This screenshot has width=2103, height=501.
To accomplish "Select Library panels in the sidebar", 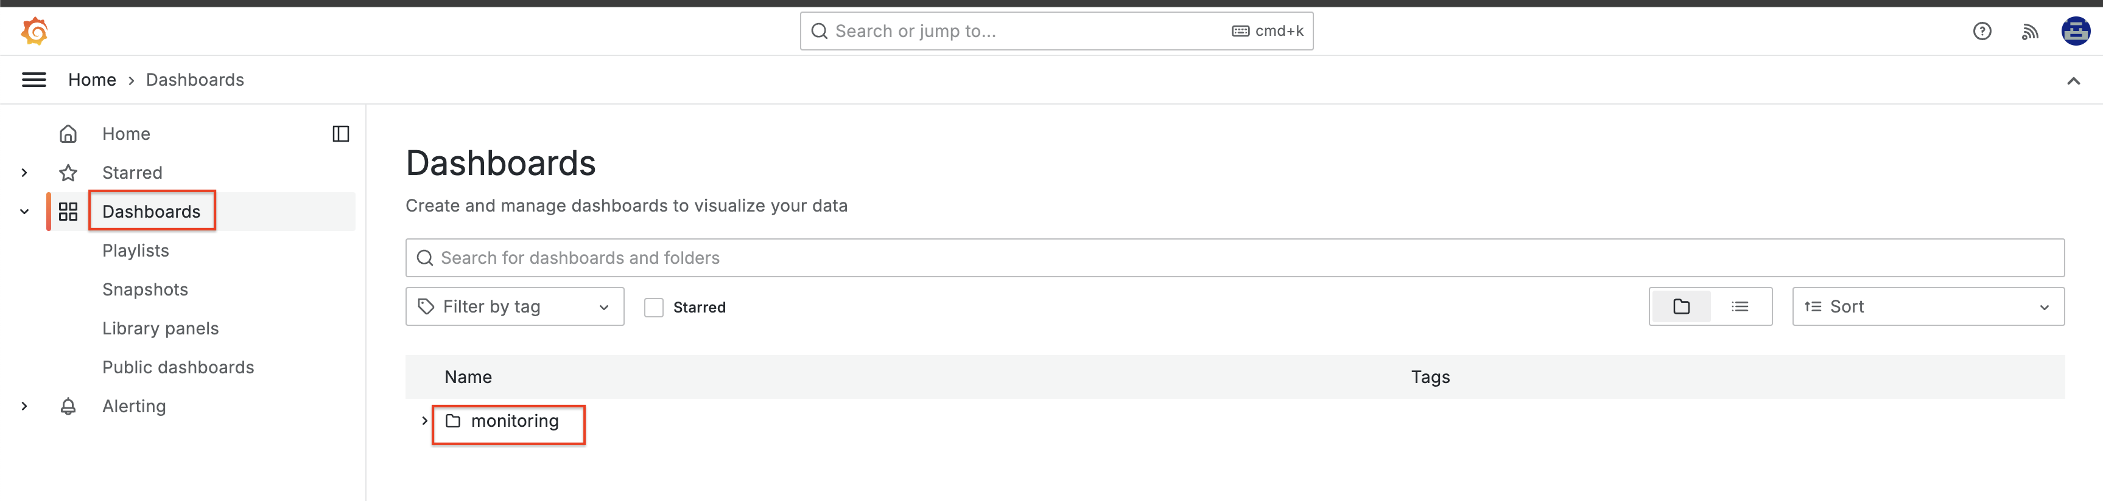I will (160, 328).
